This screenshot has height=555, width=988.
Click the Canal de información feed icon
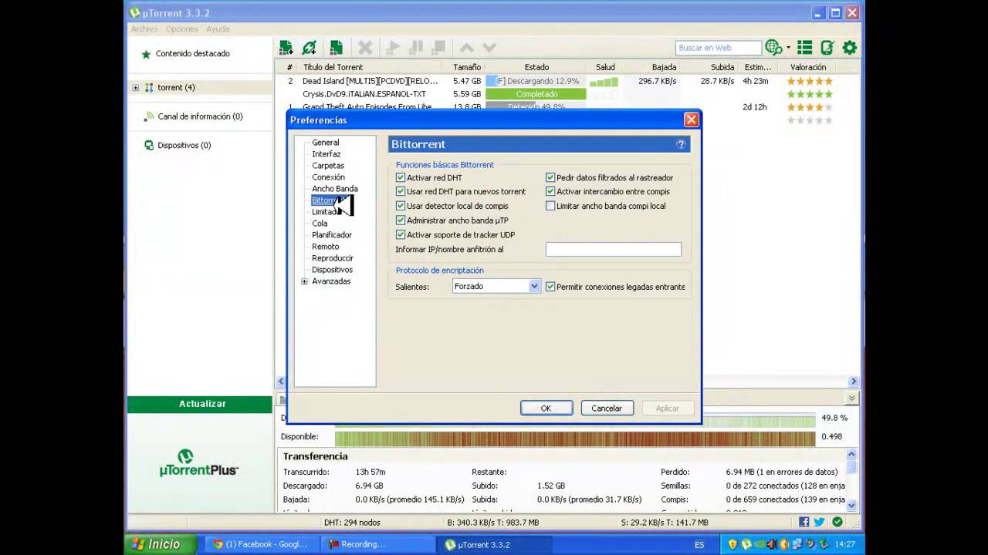pos(150,116)
